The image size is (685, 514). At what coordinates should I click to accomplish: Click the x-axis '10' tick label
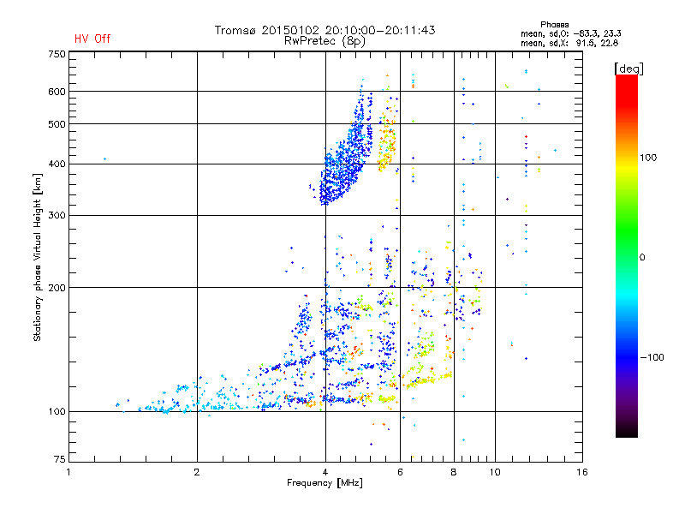[x=495, y=472]
